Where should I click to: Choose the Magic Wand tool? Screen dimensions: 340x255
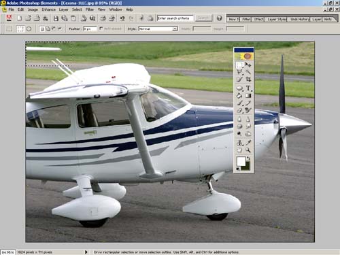pos(248,72)
